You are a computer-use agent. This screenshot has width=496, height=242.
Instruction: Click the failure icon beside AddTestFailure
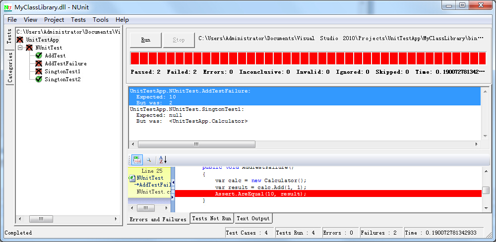click(39, 63)
